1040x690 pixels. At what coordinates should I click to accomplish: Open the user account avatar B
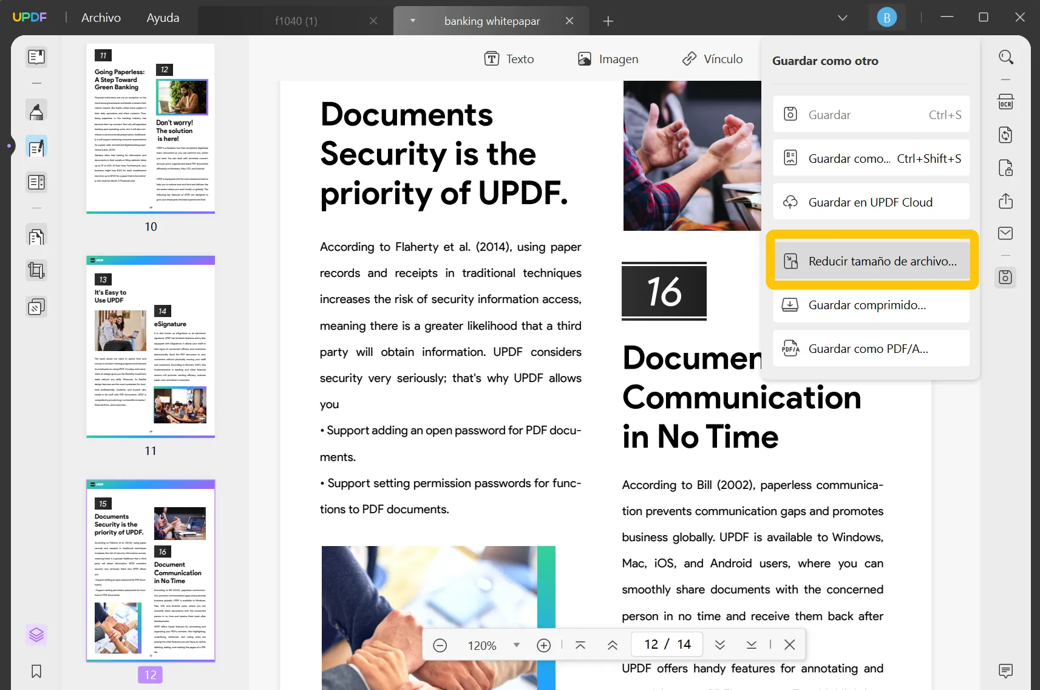tap(887, 18)
